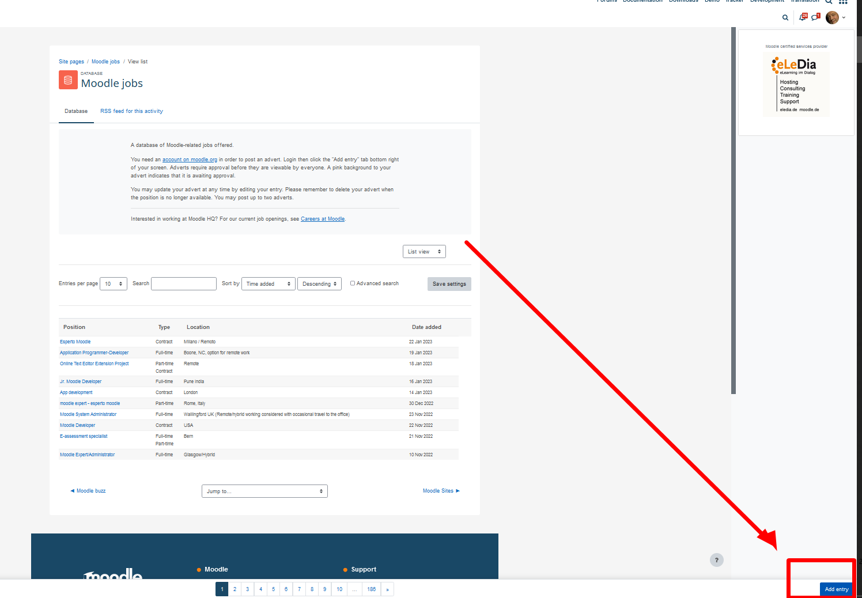Open Application Programmer-Developer entry

tap(94, 353)
